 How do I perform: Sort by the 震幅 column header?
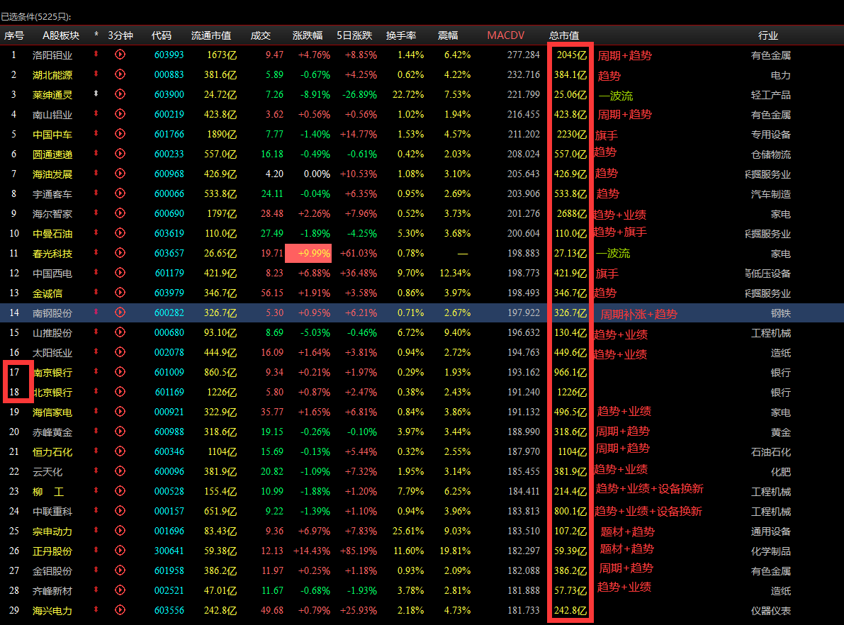(448, 35)
